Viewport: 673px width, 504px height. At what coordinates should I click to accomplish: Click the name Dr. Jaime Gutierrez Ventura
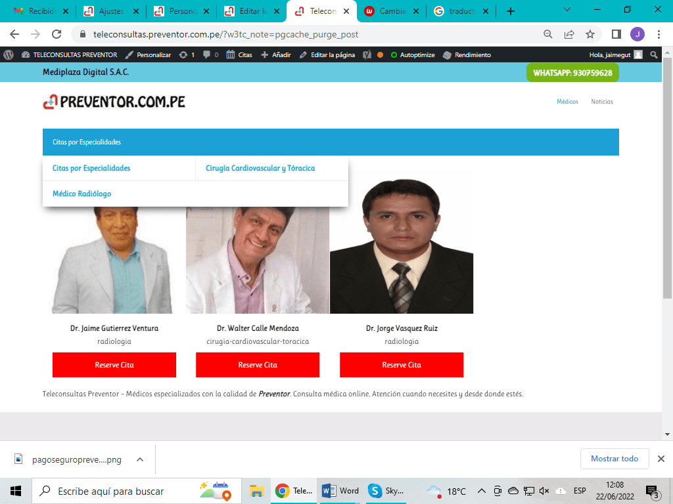114,328
